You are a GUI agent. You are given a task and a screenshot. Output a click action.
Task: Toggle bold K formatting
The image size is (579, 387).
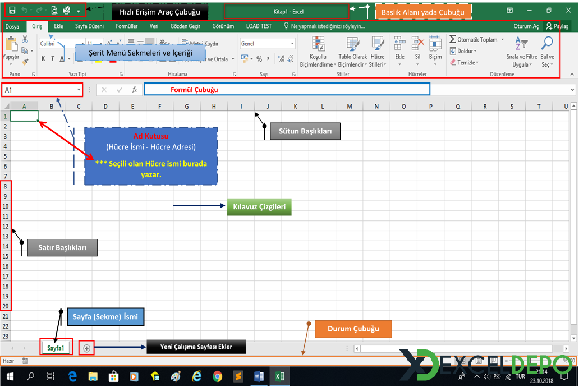(x=43, y=59)
